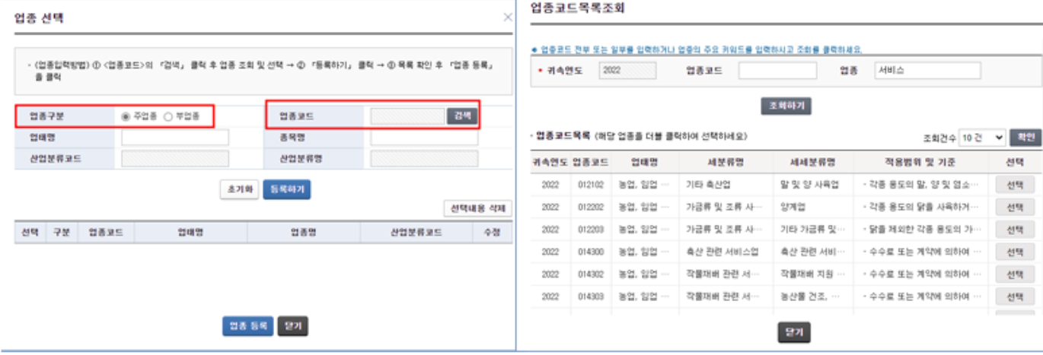This screenshot has width=1043, height=355.
Task: Click the 종목명 input field
Action: pos(424,138)
